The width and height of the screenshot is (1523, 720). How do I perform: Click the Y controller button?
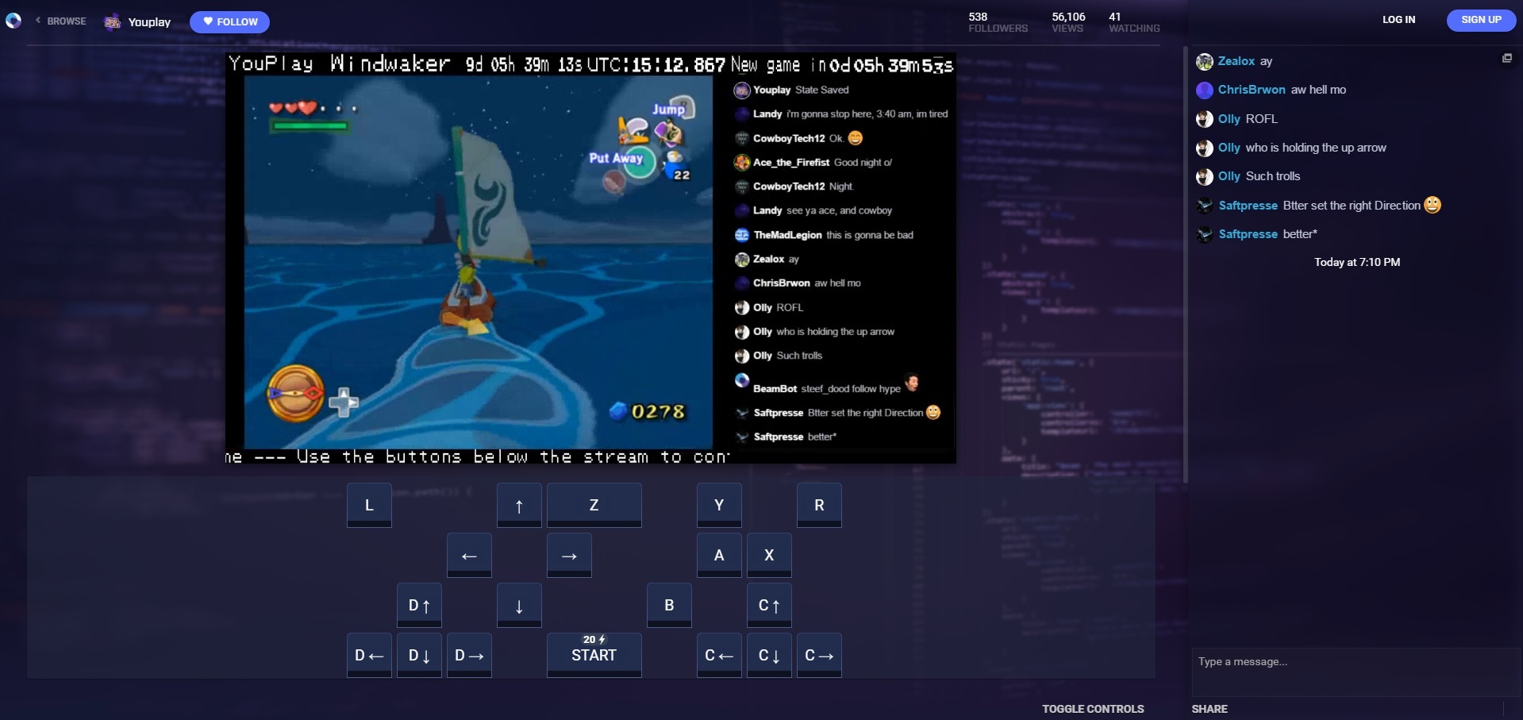click(719, 505)
